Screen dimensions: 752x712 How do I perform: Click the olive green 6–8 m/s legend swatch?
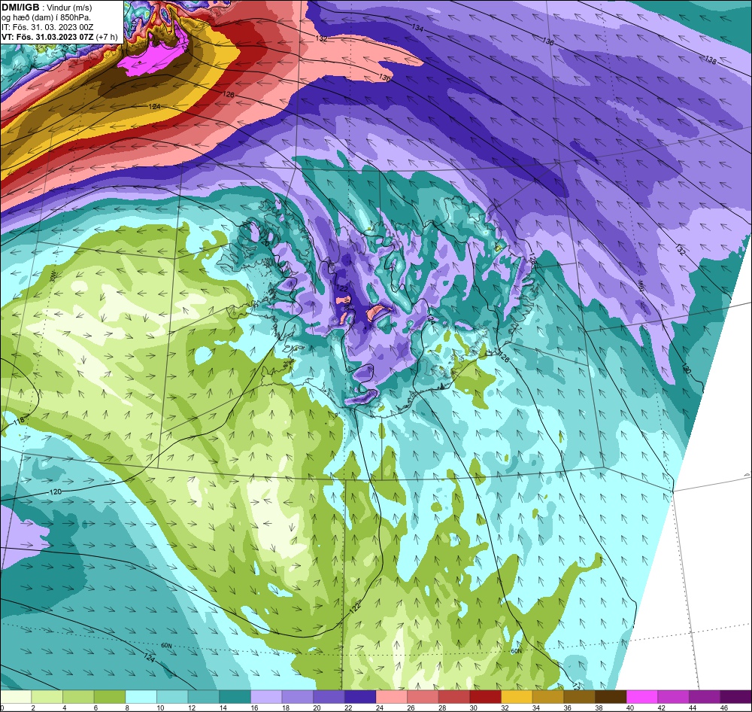click(x=110, y=697)
